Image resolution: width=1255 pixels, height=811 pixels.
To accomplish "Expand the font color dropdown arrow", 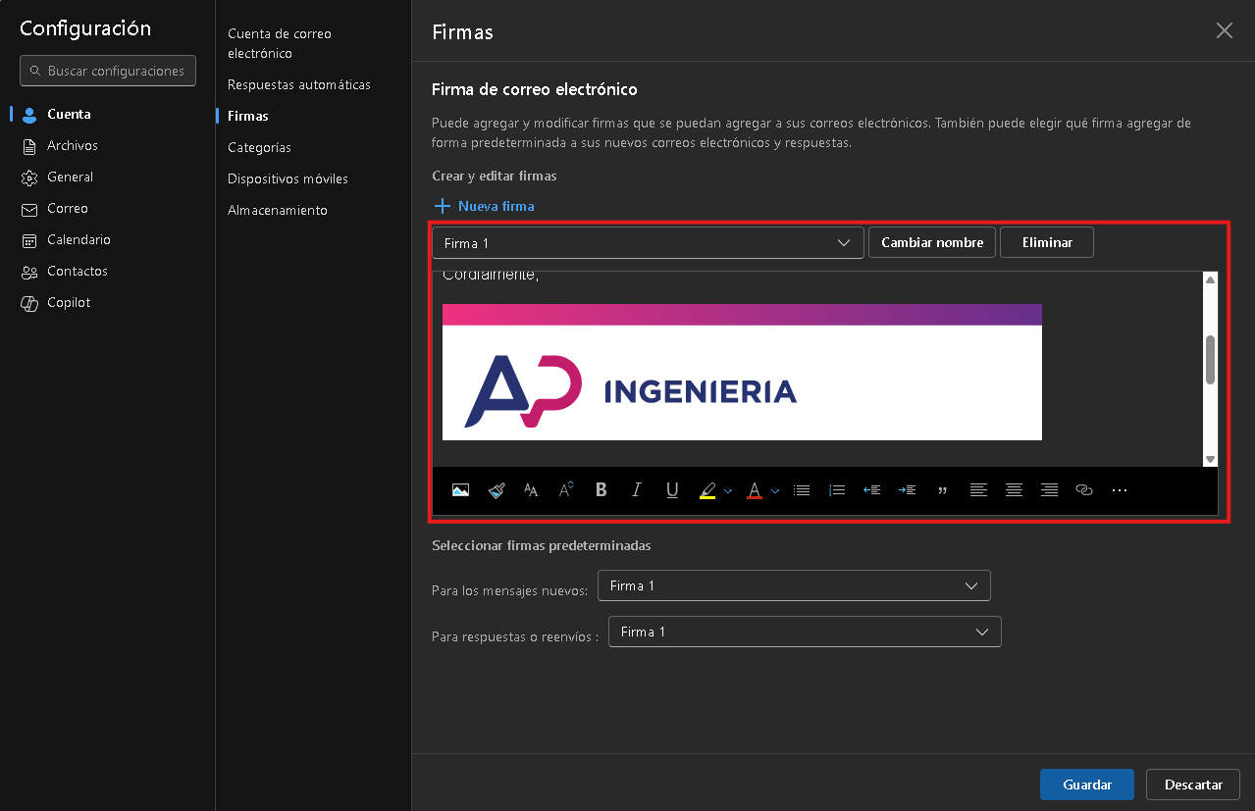I will point(775,490).
